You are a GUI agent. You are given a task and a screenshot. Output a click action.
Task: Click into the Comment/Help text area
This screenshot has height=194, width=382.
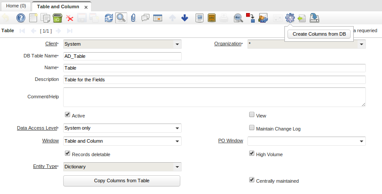tap(214, 97)
